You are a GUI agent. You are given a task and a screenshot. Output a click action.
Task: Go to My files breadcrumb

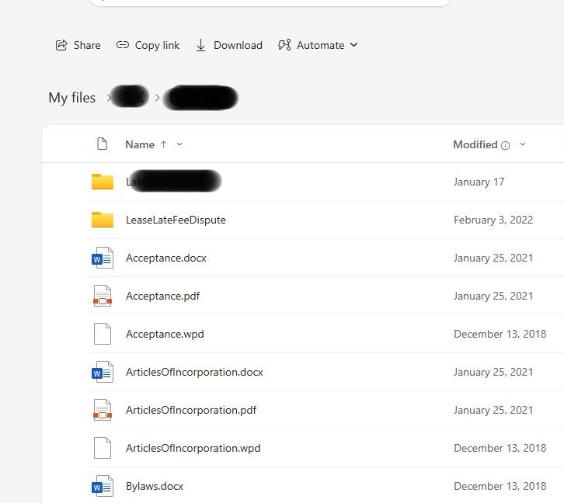click(x=72, y=98)
